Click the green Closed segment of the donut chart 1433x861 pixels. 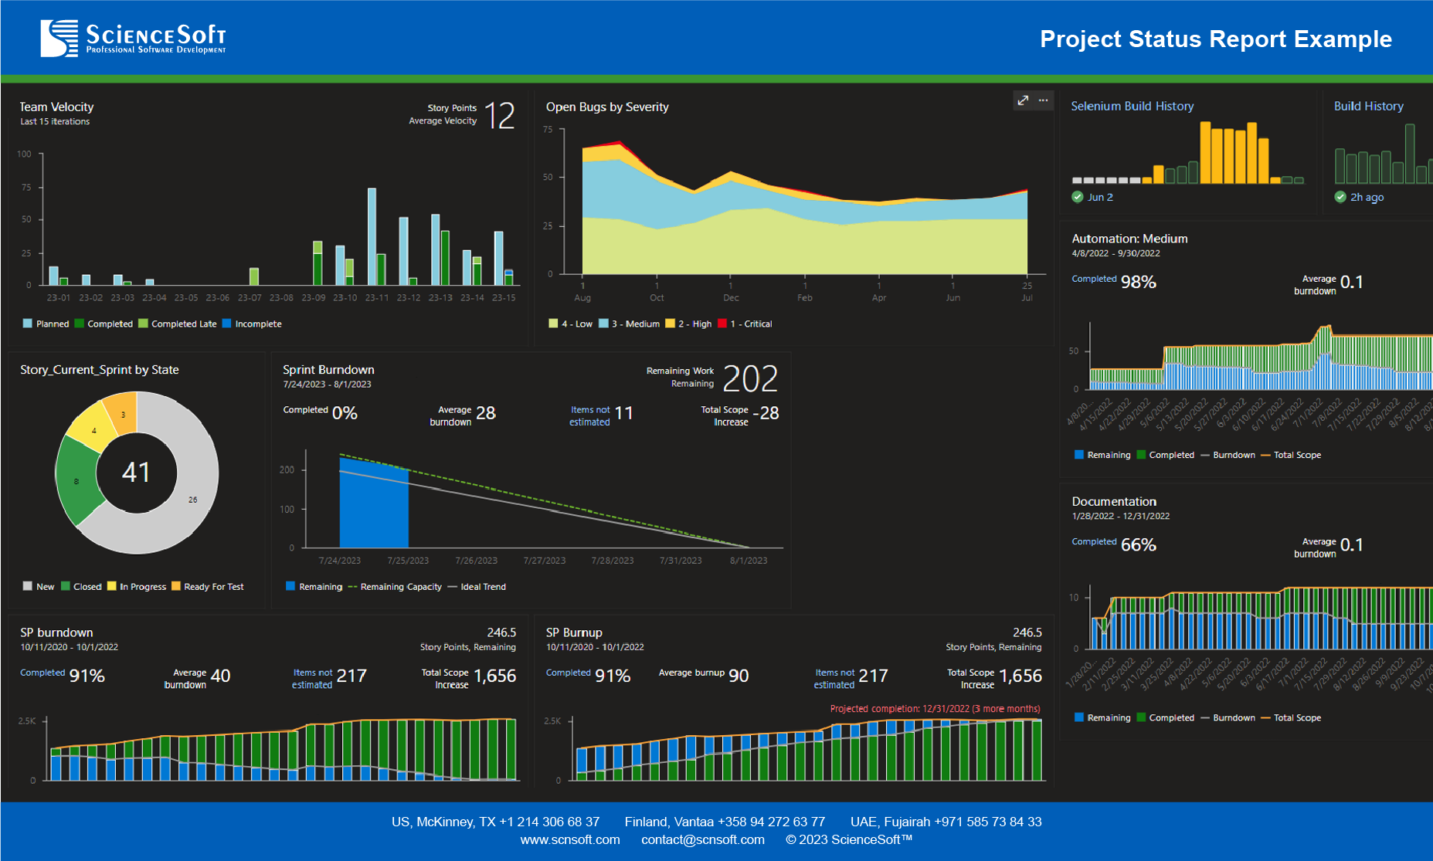77,480
